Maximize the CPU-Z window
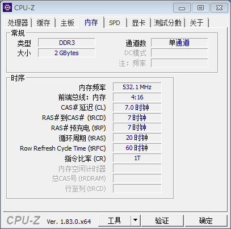The height and width of the screenshot is (229, 231). [200, 8]
